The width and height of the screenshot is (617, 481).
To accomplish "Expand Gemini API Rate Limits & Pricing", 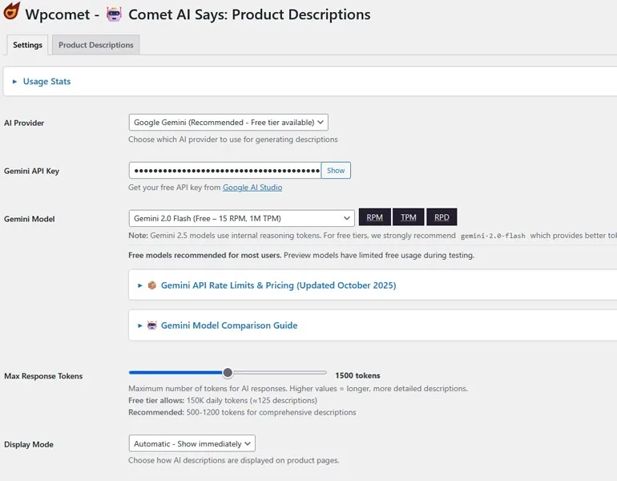I will click(x=278, y=285).
